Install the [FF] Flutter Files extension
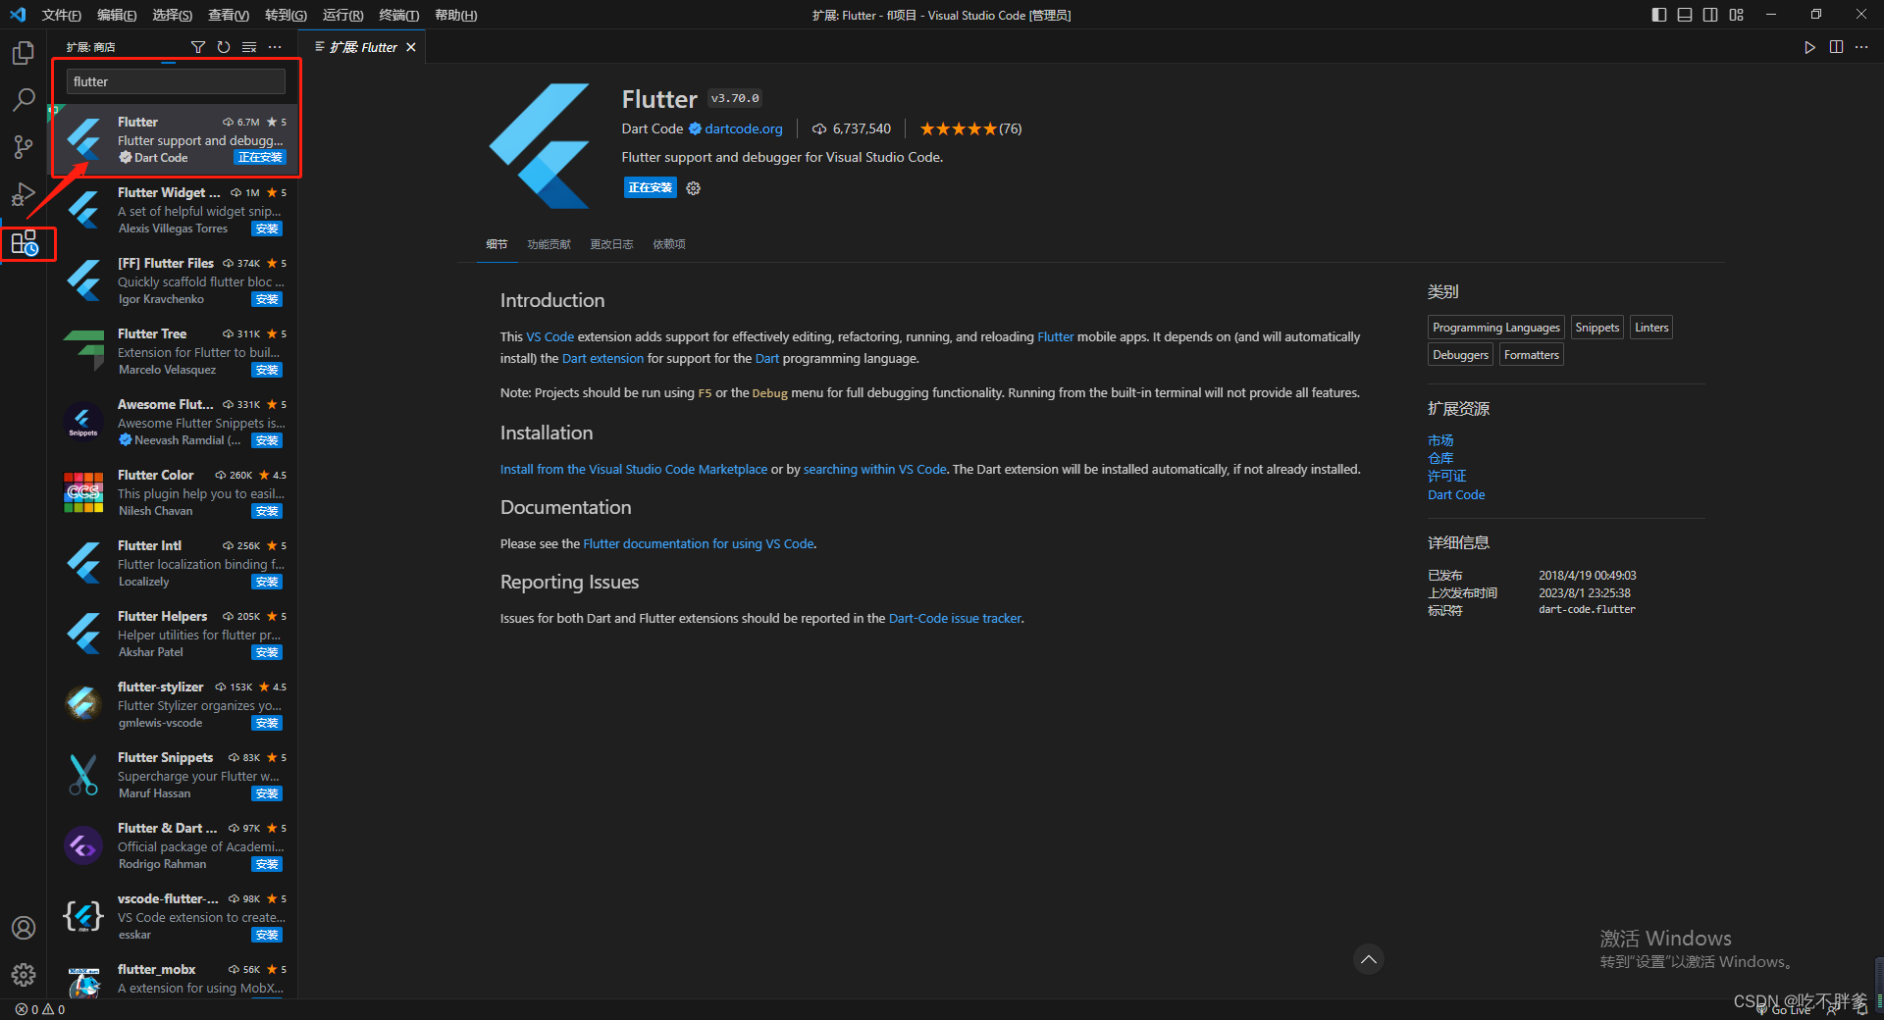The image size is (1884, 1020). [267, 300]
